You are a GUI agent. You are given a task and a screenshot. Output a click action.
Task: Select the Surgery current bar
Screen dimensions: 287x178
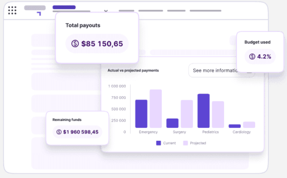(x=172, y=123)
